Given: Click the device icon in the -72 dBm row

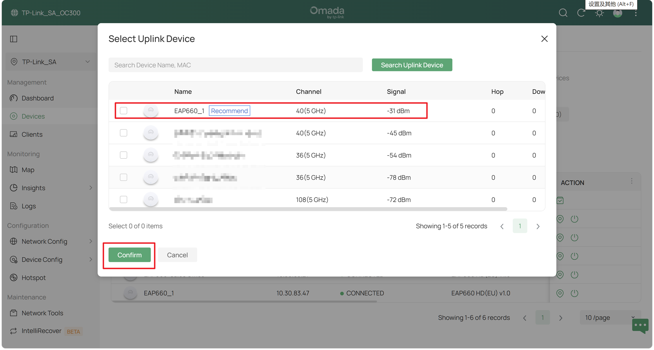Looking at the screenshot, I should click(x=151, y=199).
